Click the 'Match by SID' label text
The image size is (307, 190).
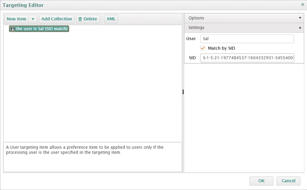pyautogui.click(x=221, y=48)
